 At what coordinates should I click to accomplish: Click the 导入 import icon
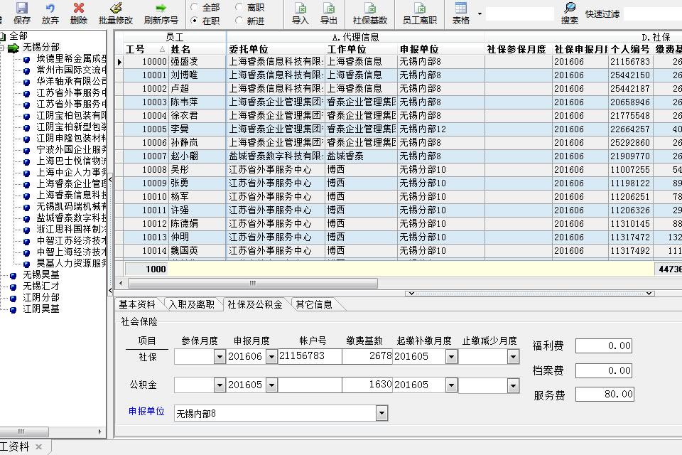click(x=301, y=9)
